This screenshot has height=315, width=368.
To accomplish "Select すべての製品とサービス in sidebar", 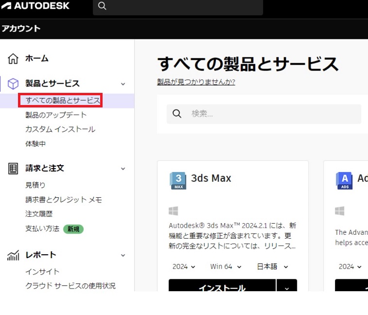I will point(63,101).
